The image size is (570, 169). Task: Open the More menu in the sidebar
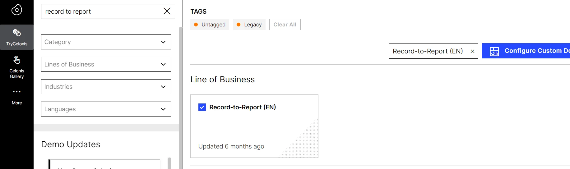click(17, 96)
